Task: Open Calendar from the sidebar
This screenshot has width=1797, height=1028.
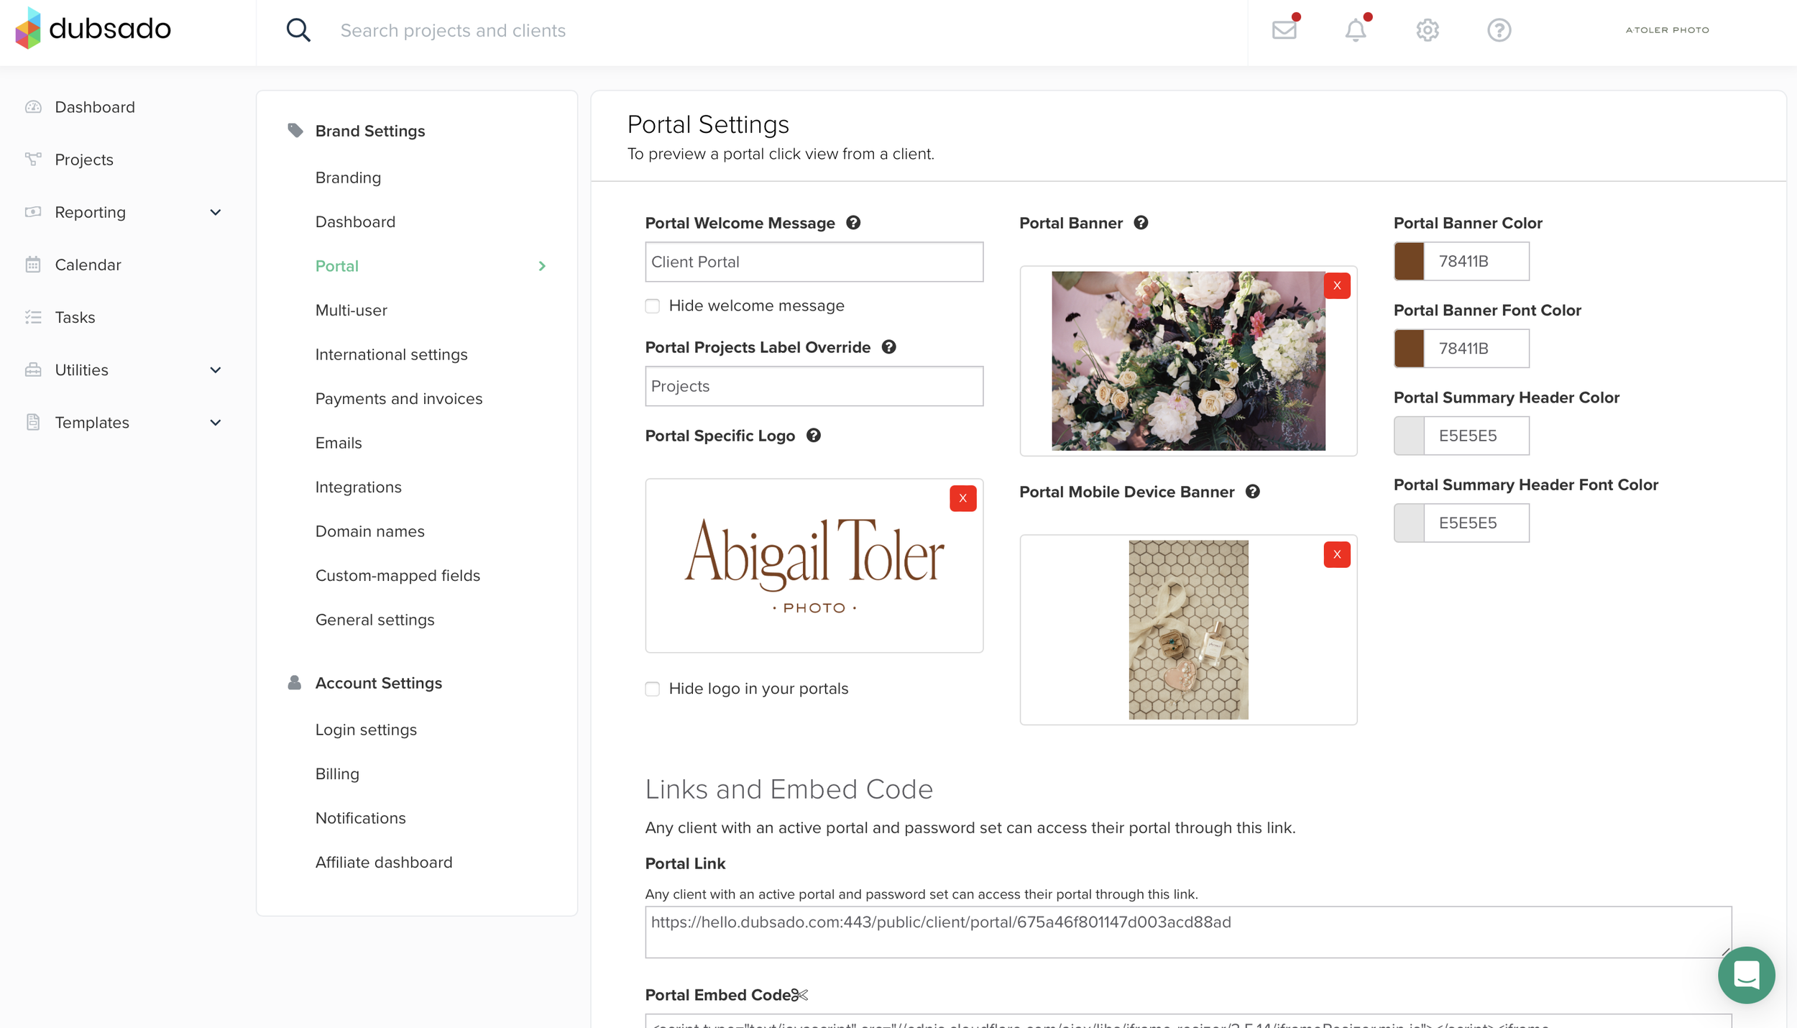Action: pyautogui.click(x=88, y=265)
